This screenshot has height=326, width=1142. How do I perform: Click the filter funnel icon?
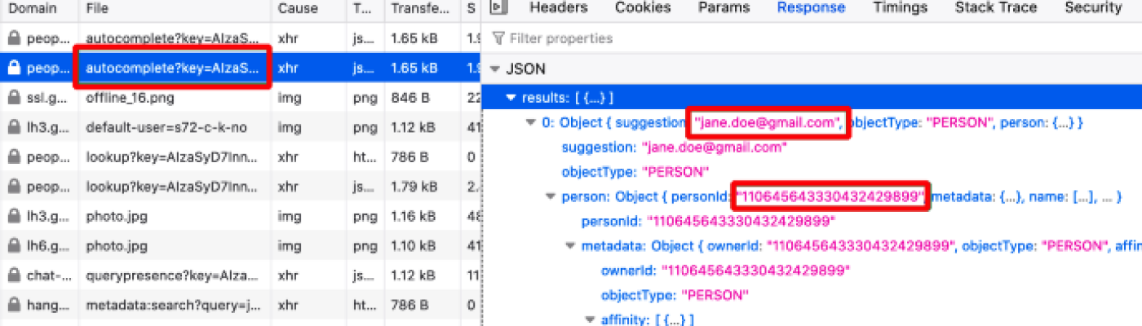pos(498,38)
